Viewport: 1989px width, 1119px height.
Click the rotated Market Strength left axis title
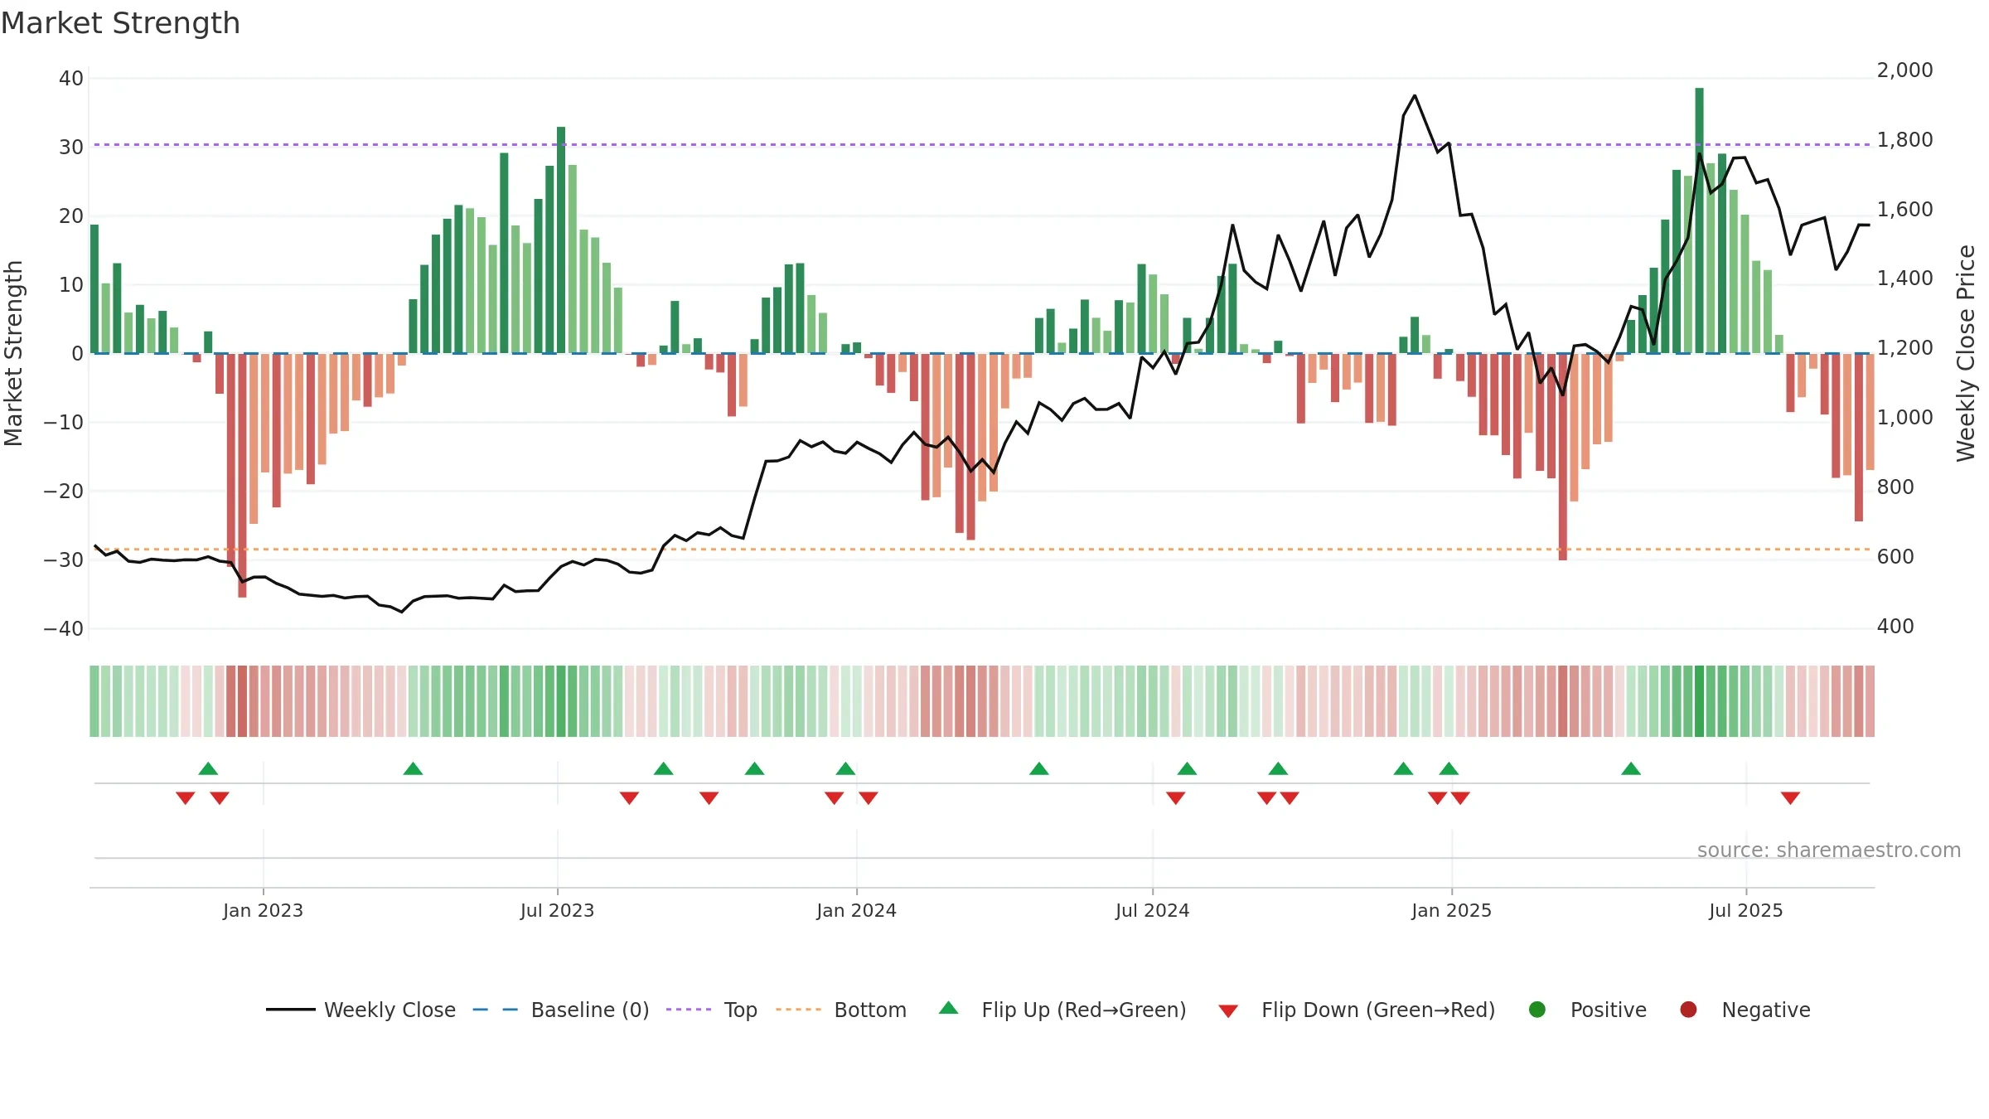14,353
